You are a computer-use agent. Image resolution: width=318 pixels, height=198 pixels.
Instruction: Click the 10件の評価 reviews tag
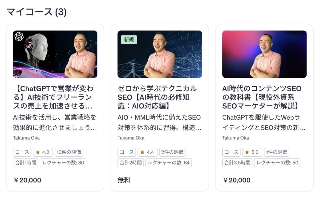tap(69, 152)
